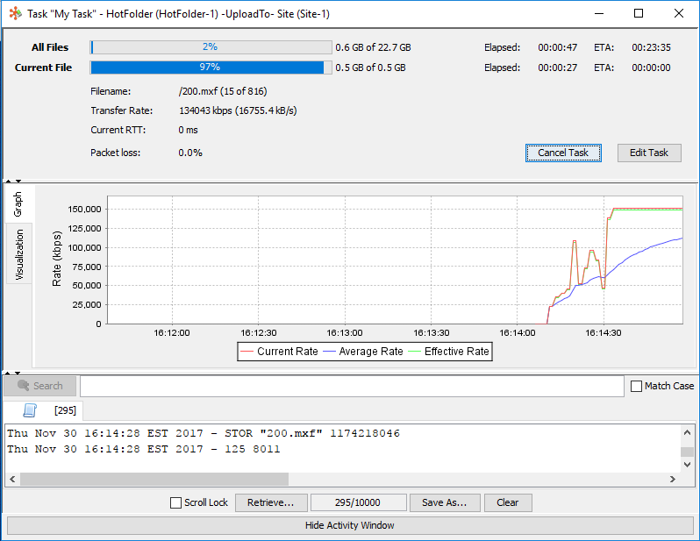Click the log's vertical scroll down arrow
This screenshot has height=541, width=700.
(688, 466)
